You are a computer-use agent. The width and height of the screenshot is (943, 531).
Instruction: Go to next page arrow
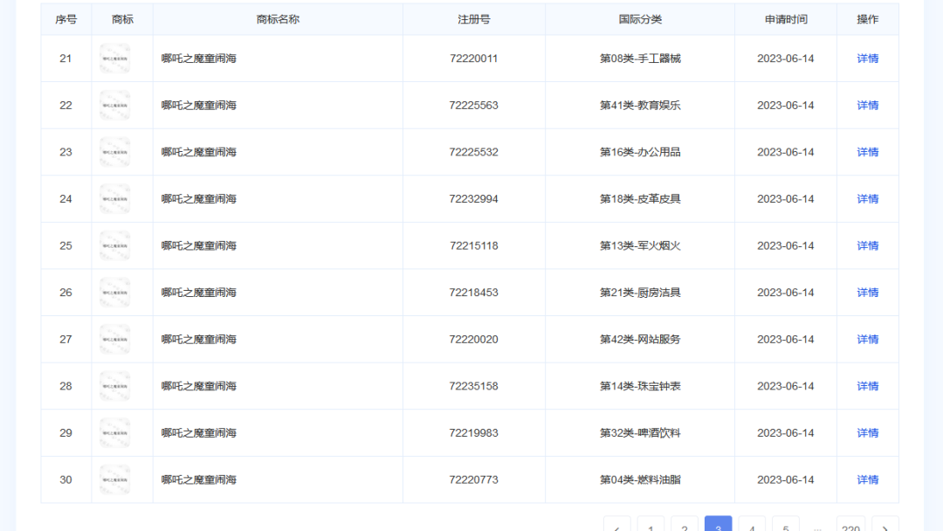(x=884, y=526)
